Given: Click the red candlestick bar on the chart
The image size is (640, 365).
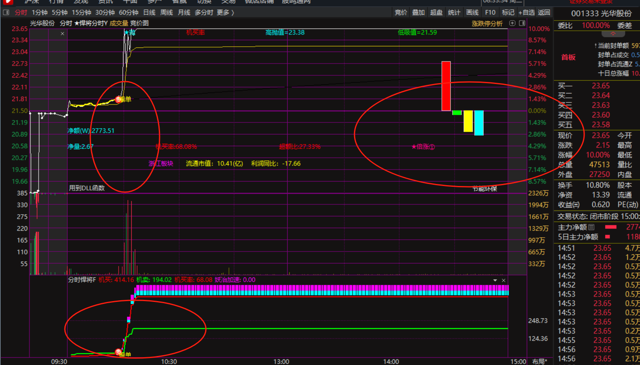Looking at the screenshot, I should tap(446, 86).
